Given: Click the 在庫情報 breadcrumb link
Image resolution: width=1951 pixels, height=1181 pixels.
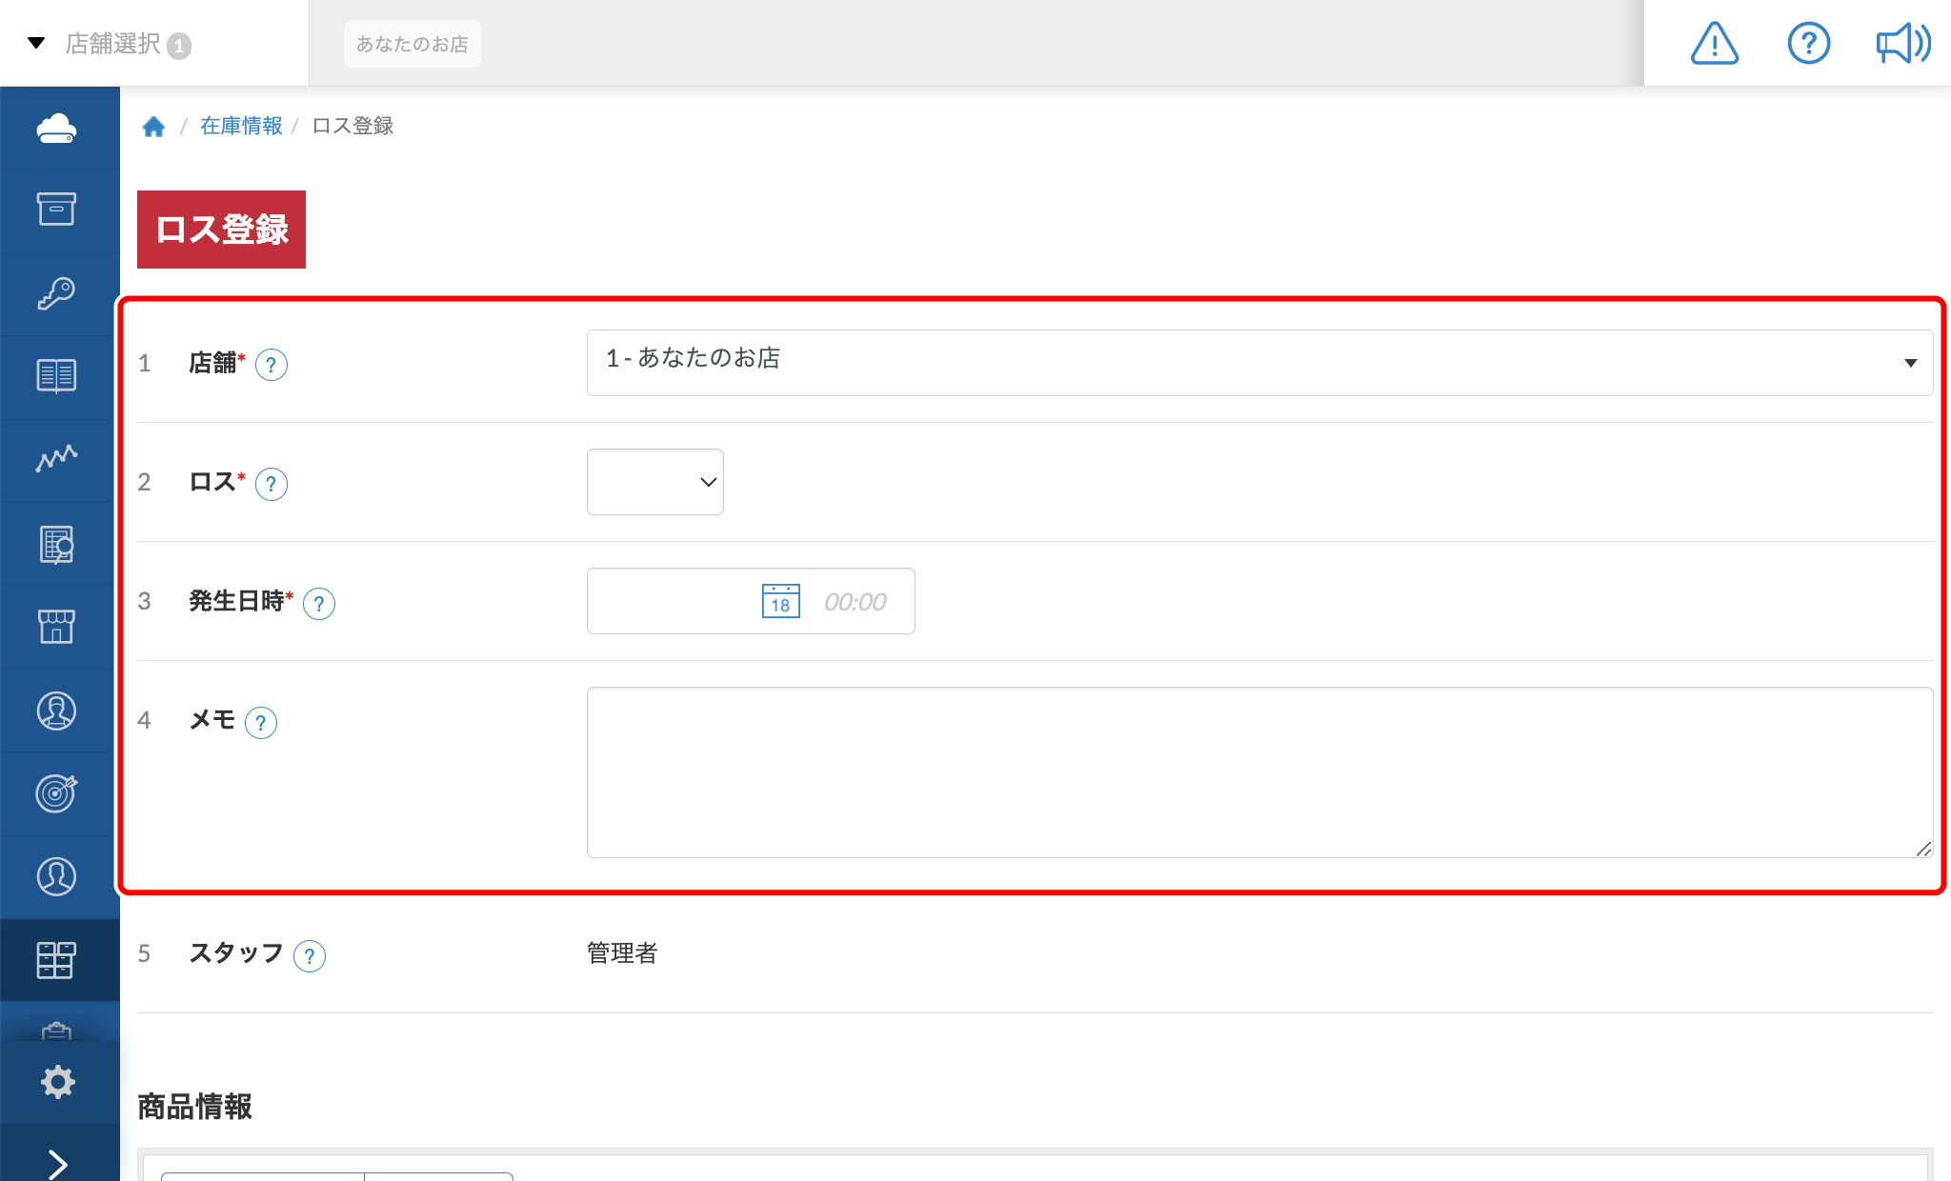Looking at the screenshot, I should point(241,126).
